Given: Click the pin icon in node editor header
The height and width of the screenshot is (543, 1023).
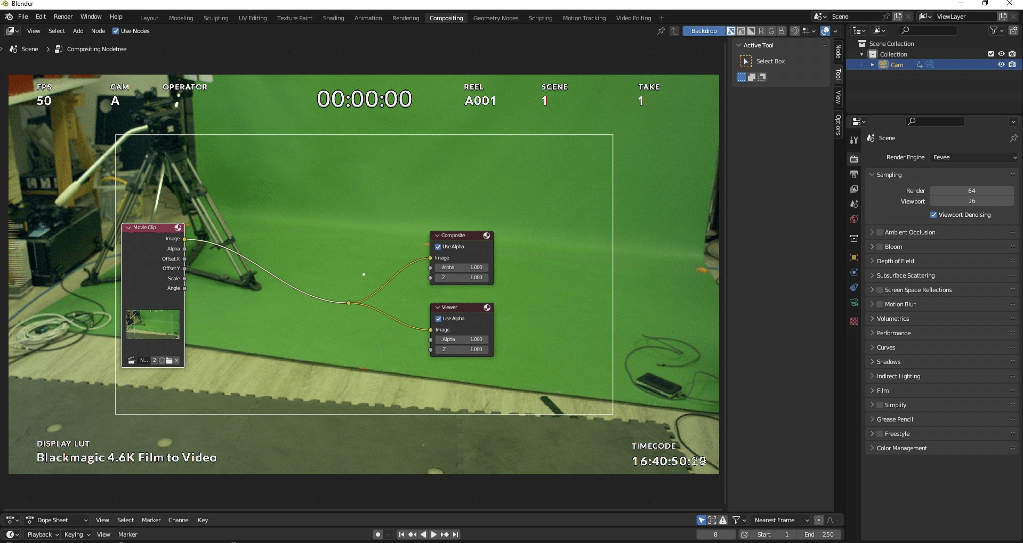Looking at the screenshot, I should coord(661,31).
